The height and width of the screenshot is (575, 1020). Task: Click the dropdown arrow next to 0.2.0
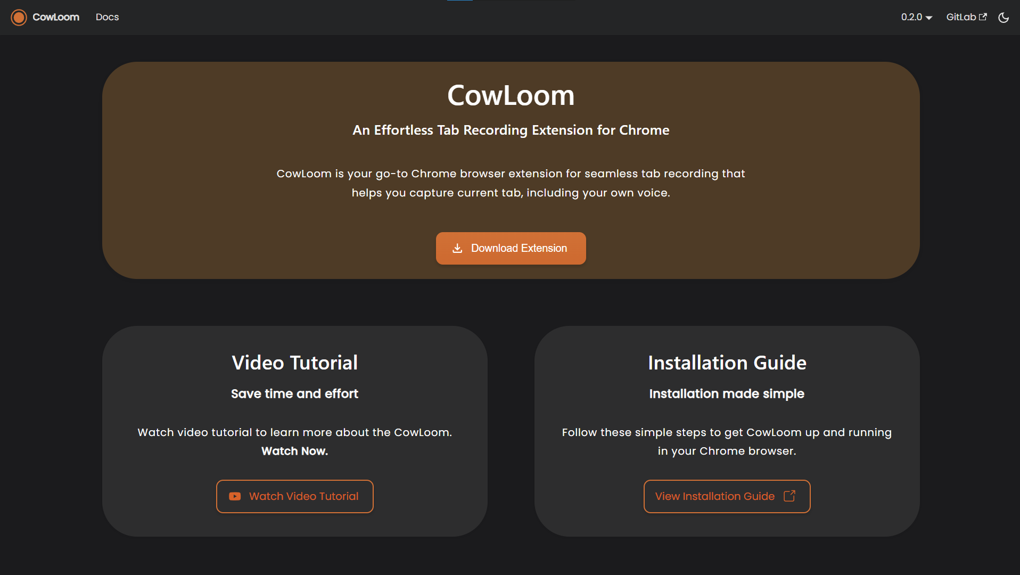click(x=929, y=18)
